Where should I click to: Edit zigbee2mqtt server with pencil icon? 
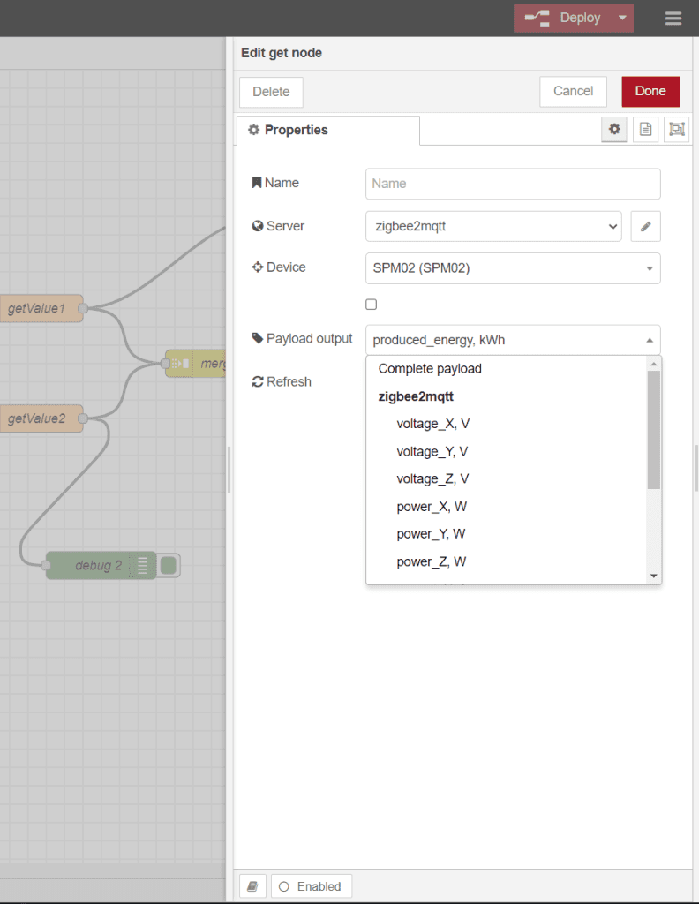[x=645, y=227]
